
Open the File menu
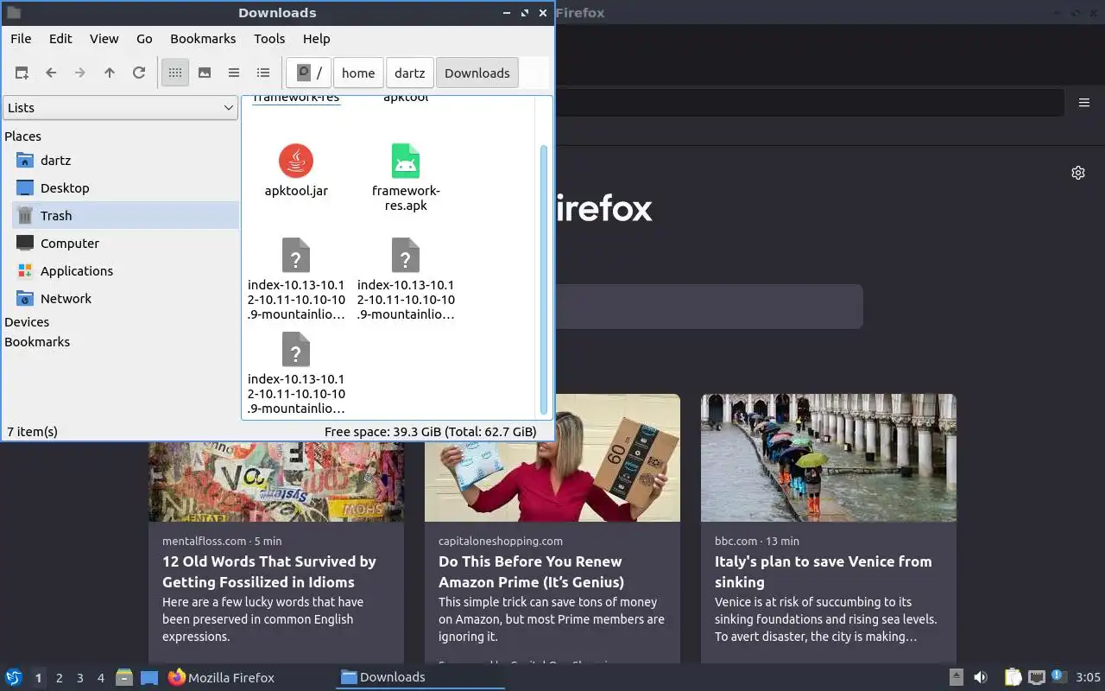pos(21,39)
